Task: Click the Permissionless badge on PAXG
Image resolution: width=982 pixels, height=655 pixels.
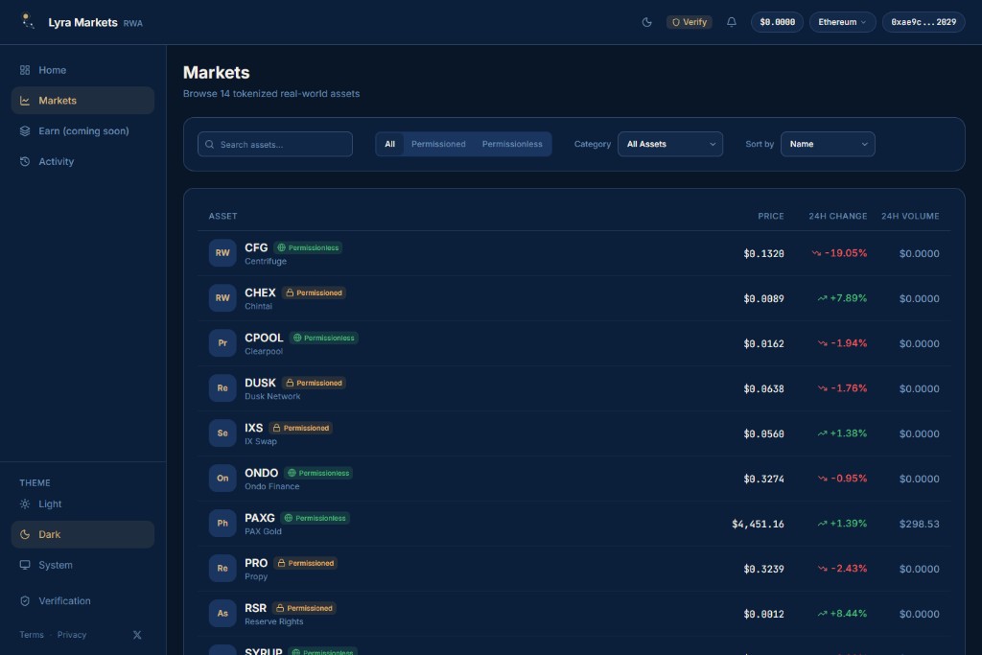Action: (315, 519)
